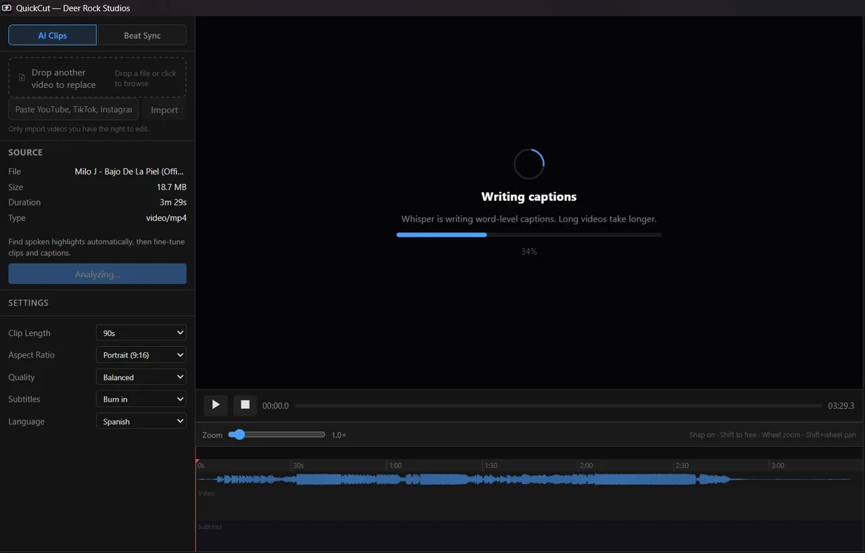This screenshot has width=865, height=553.
Task: Click the 34% progress label
Action: tap(528, 251)
